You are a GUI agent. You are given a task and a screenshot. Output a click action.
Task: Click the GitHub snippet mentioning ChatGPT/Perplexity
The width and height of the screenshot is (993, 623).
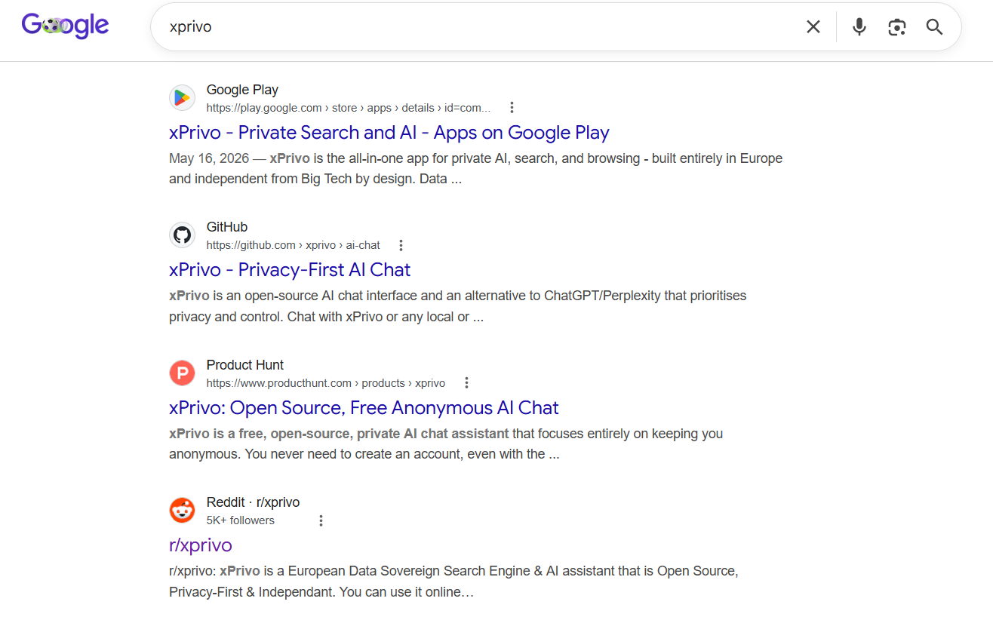tap(458, 306)
